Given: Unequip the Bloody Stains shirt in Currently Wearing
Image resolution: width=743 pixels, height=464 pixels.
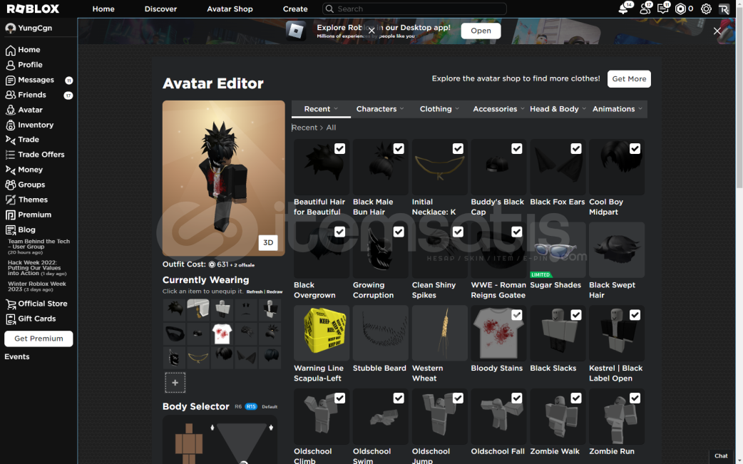Looking at the screenshot, I should 222,334.
